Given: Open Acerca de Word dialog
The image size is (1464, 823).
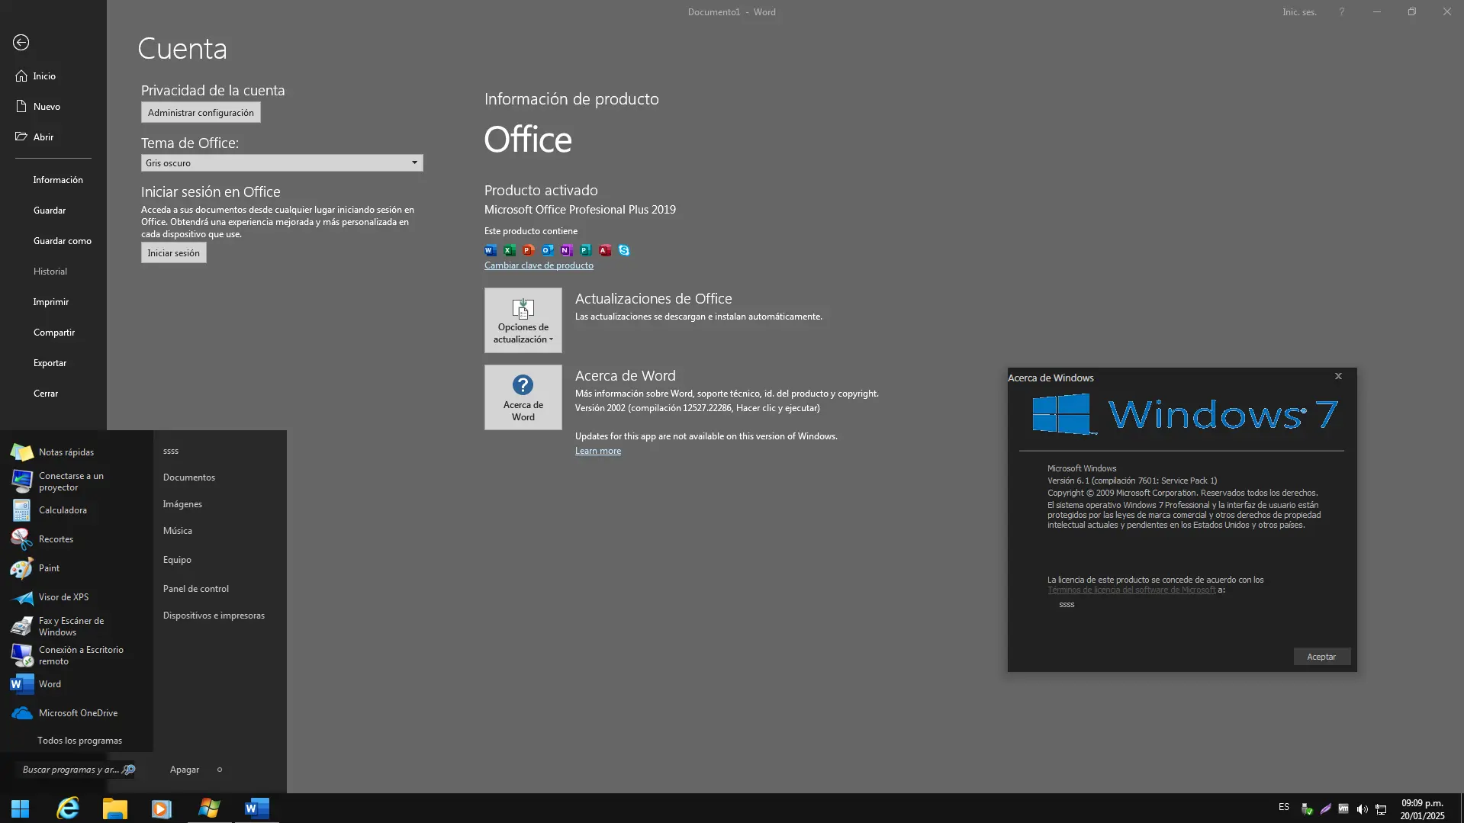Looking at the screenshot, I should pyautogui.click(x=523, y=397).
